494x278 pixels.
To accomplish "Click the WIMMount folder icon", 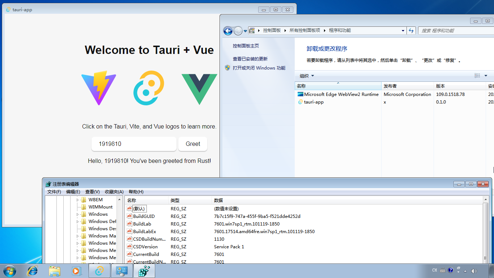I will click(x=84, y=207).
